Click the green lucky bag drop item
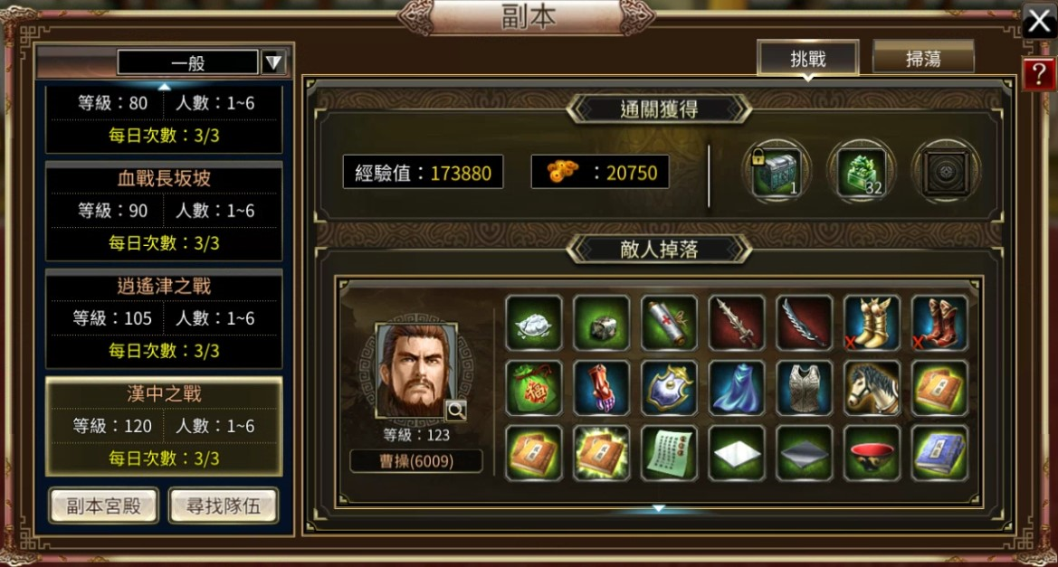Viewport: 1058px width, 567px height. click(534, 388)
